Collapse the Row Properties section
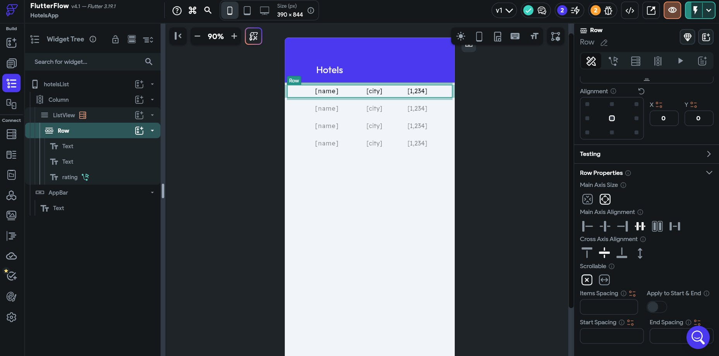Screen dimensions: 719x356 (x=709, y=173)
